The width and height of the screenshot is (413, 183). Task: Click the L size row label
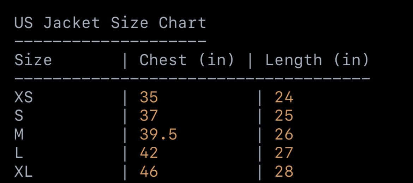click(x=19, y=153)
